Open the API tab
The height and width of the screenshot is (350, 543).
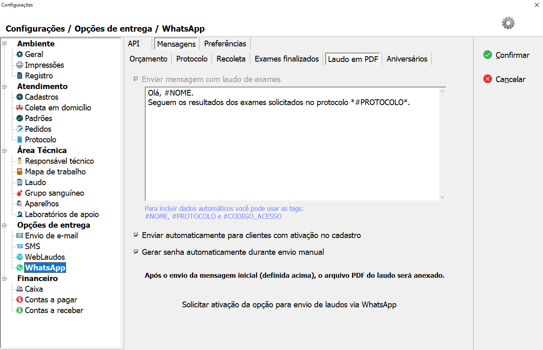[134, 43]
